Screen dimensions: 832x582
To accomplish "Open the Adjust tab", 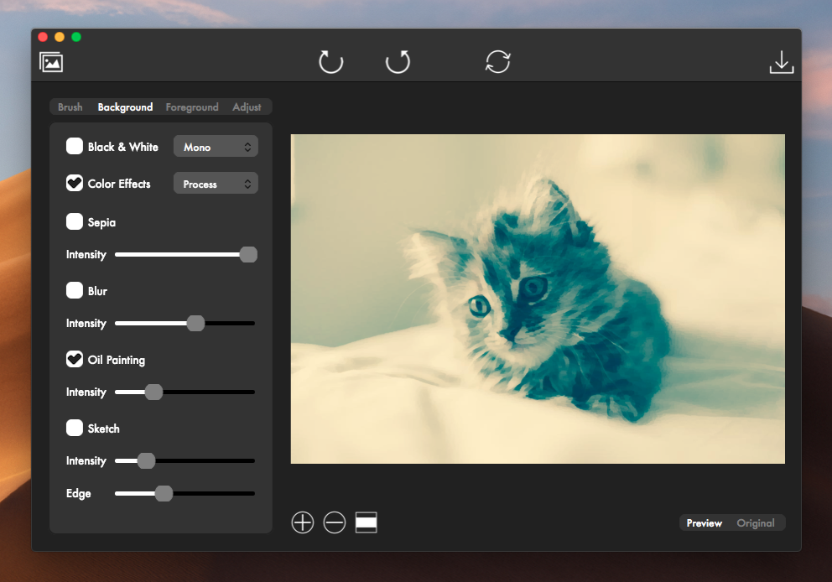I will (247, 107).
